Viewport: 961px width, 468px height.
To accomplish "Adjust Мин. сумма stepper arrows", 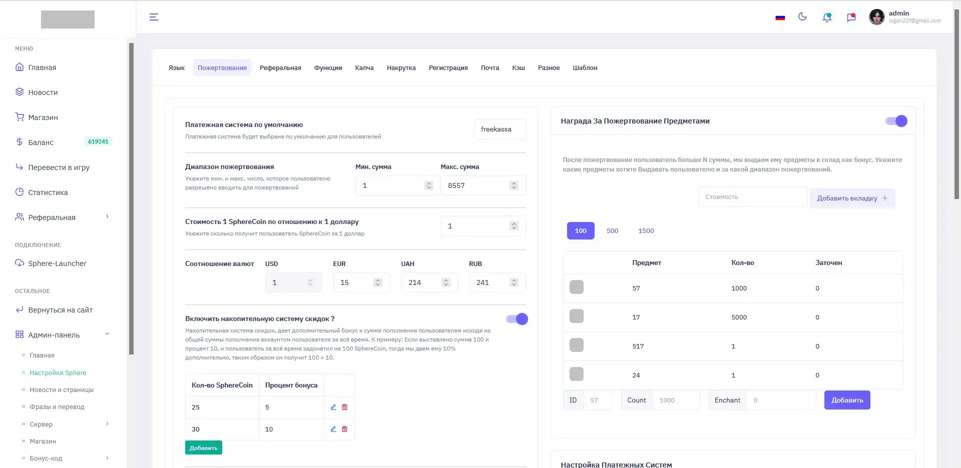I will 429,185.
